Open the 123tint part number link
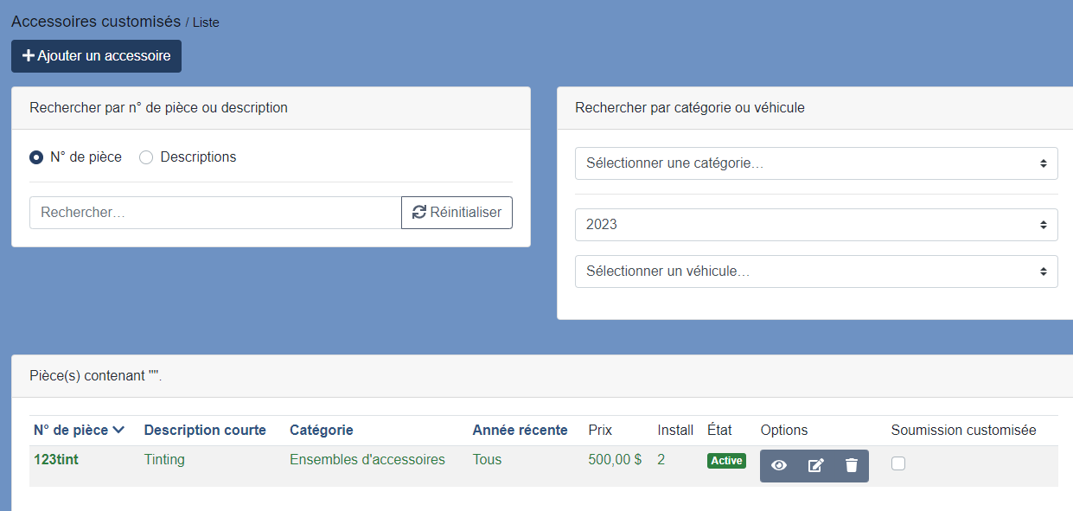 pos(56,460)
